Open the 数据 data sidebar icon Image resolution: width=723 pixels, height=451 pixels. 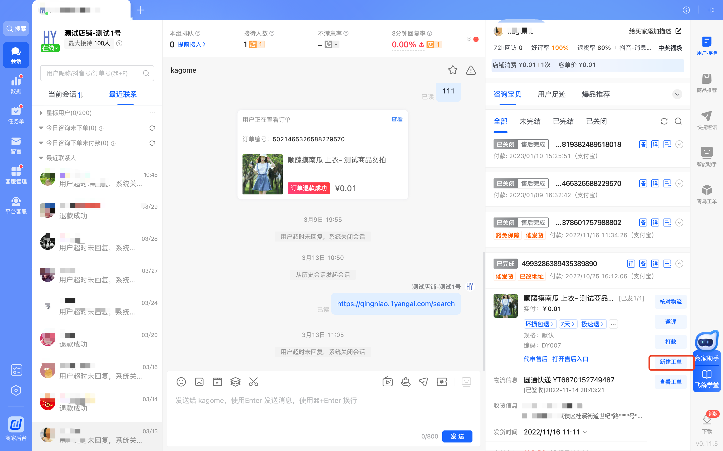pyautogui.click(x=16, y=85)
